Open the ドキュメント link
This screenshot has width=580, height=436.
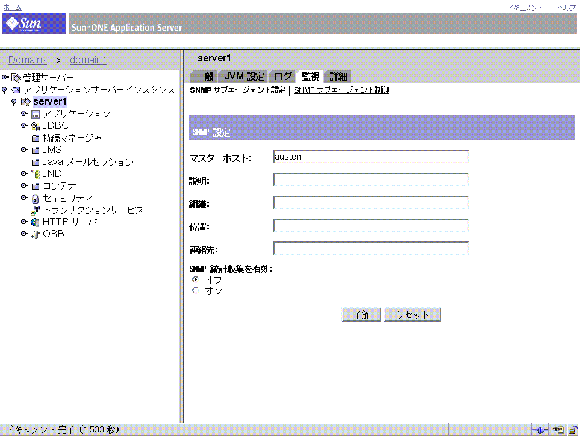[525, 8]
